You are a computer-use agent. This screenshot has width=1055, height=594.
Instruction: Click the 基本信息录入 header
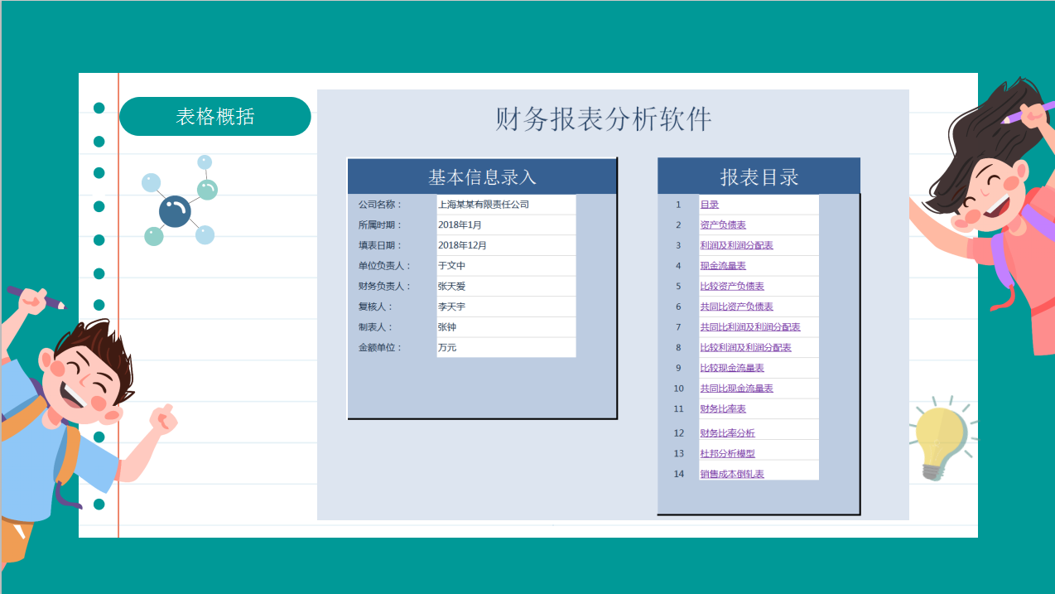coord(482,176)
